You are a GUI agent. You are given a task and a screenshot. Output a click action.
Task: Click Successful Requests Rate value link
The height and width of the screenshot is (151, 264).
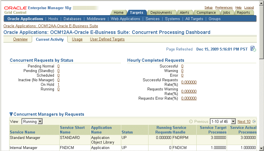point(189,82)
